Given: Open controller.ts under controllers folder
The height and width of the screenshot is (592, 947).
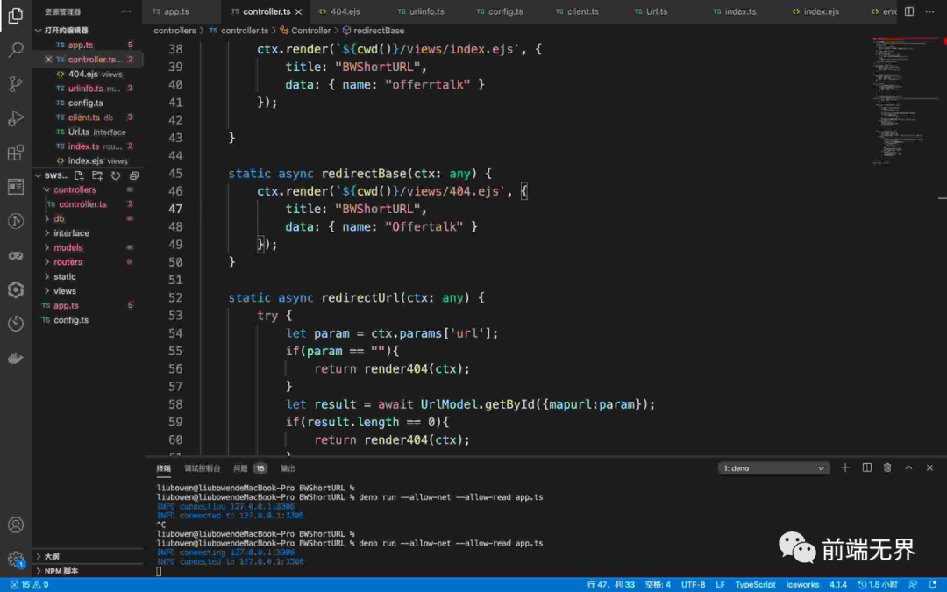Looking at the screenshot, I should coord(82,204).
